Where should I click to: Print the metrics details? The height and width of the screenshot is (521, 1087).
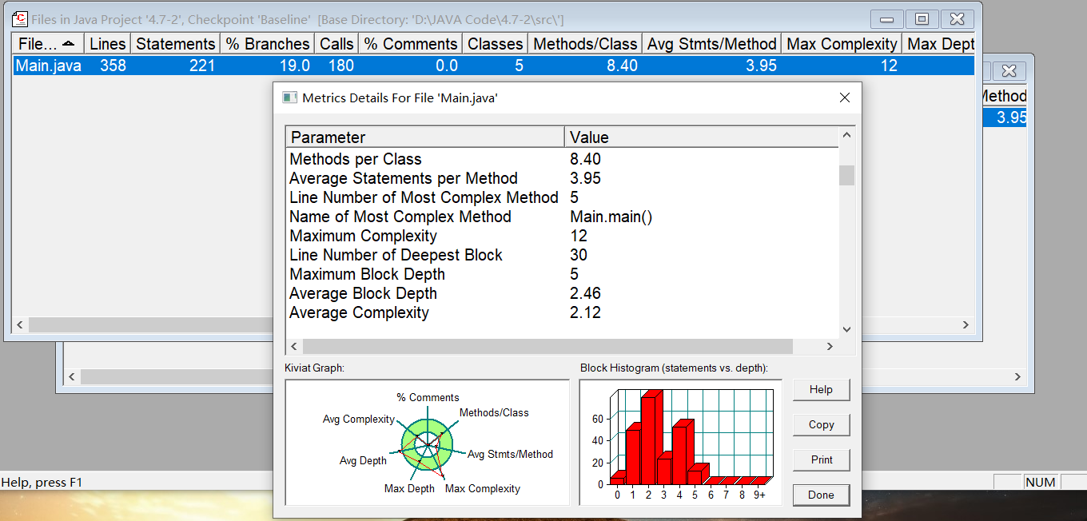point(821,459)
